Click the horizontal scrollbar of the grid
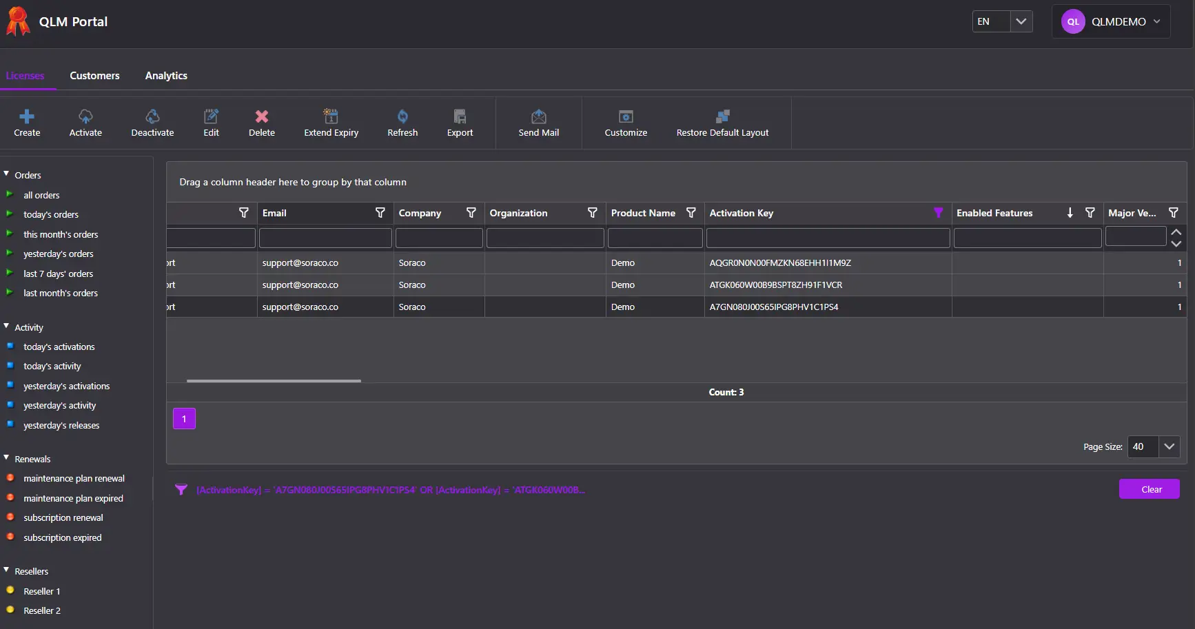The image size is (1195, 629). coord(274,380)
